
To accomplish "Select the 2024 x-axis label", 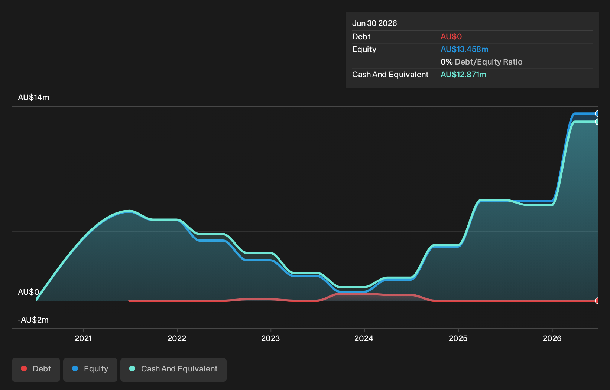I will point(364,338).
